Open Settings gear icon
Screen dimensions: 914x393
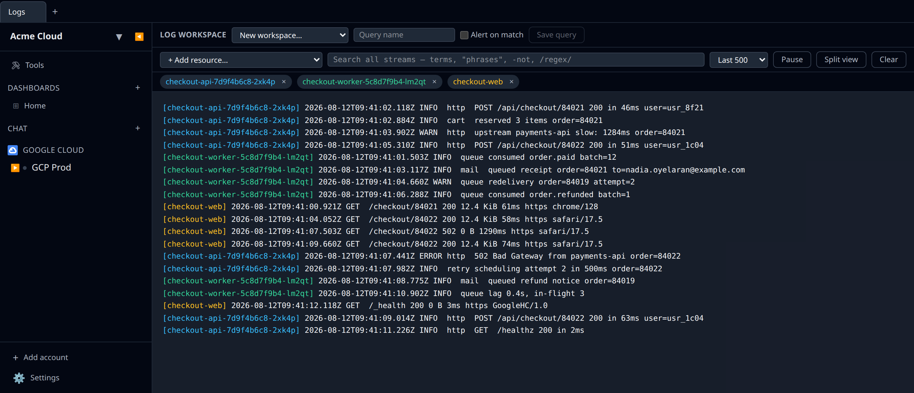click(x=19, y=378)
